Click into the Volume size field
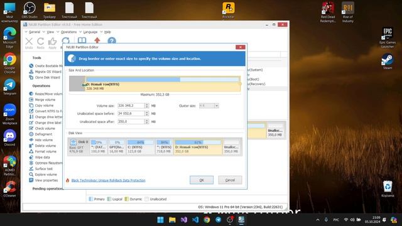Image resolution: width=402 pixels, height=226 pixels. (131, 105)
